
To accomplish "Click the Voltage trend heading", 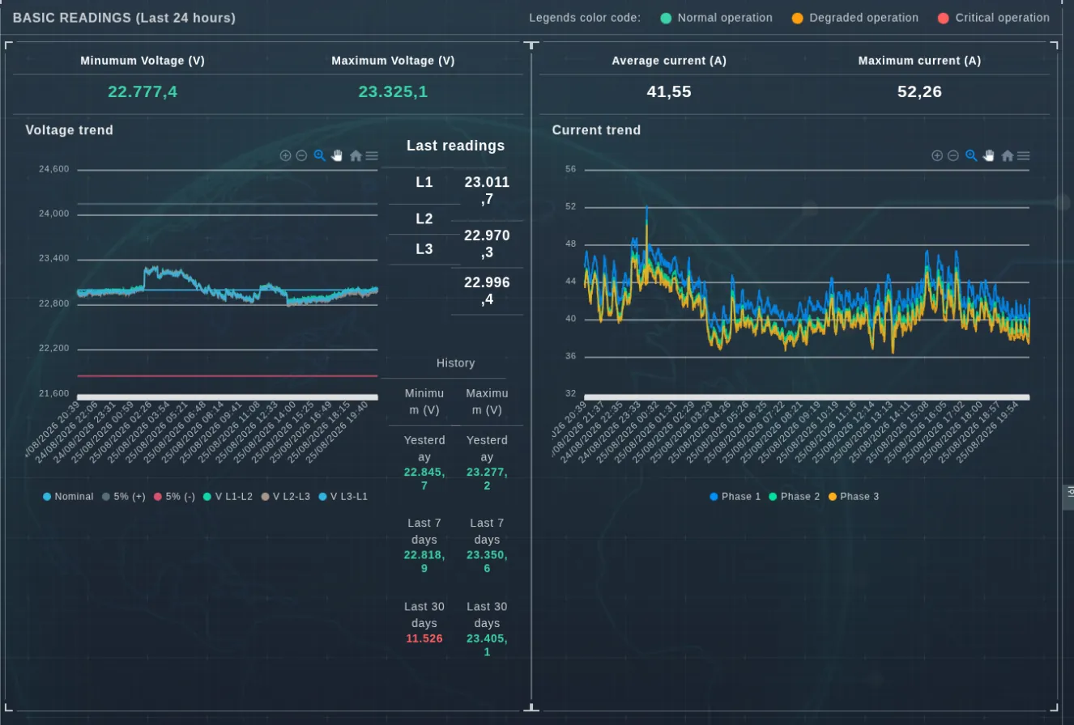I will click(70, 130).
